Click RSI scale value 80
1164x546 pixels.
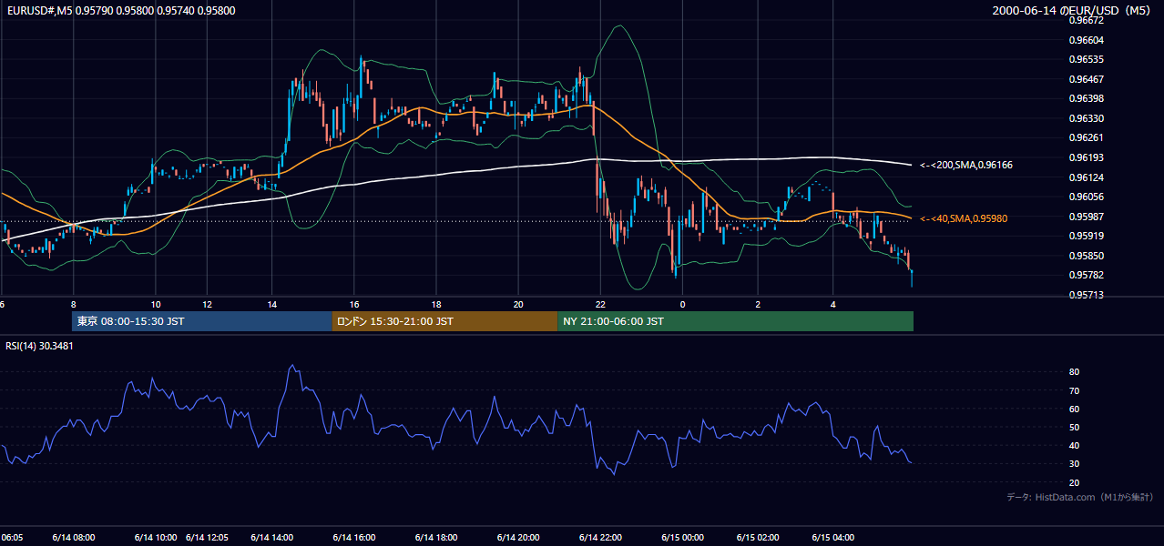click(x=1074, y=372)
